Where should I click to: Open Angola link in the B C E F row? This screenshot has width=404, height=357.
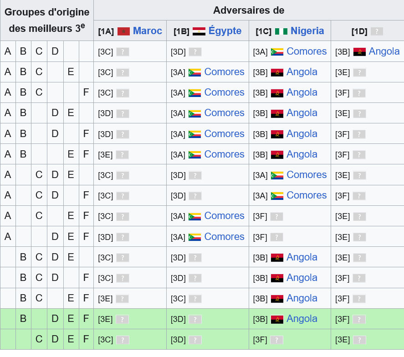(x=302, y=298)
